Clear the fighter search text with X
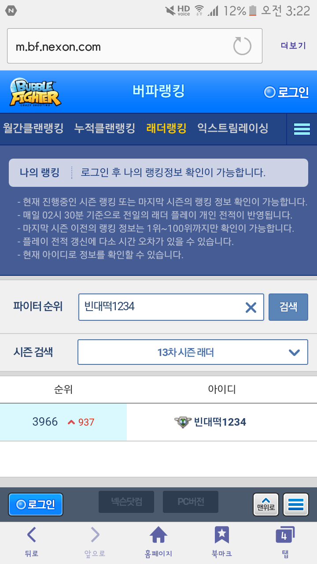 pyautogui.click(x=251, y=307)
